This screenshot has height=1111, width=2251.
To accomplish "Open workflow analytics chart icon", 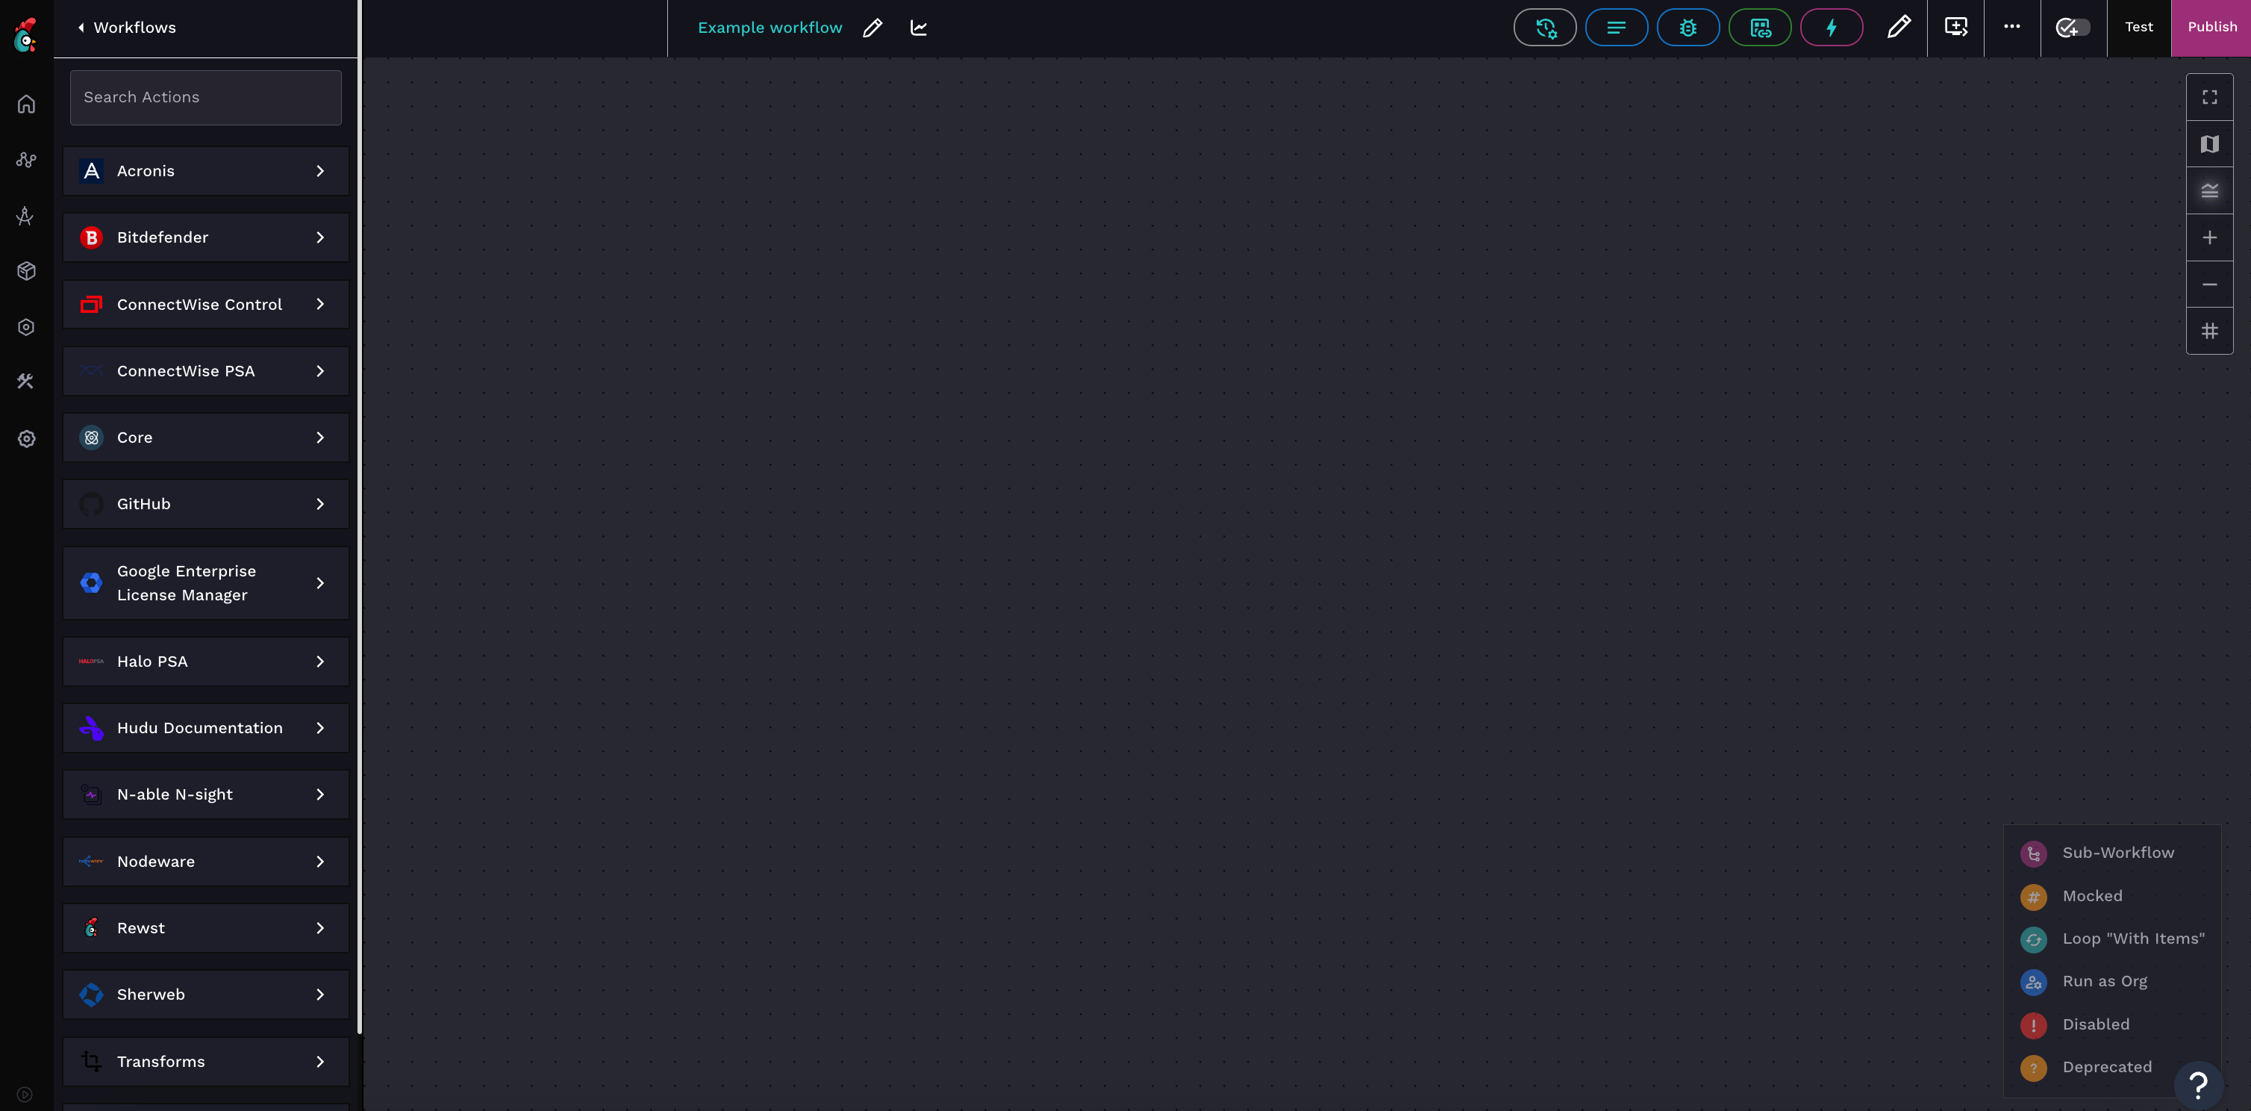I will 919,28.
